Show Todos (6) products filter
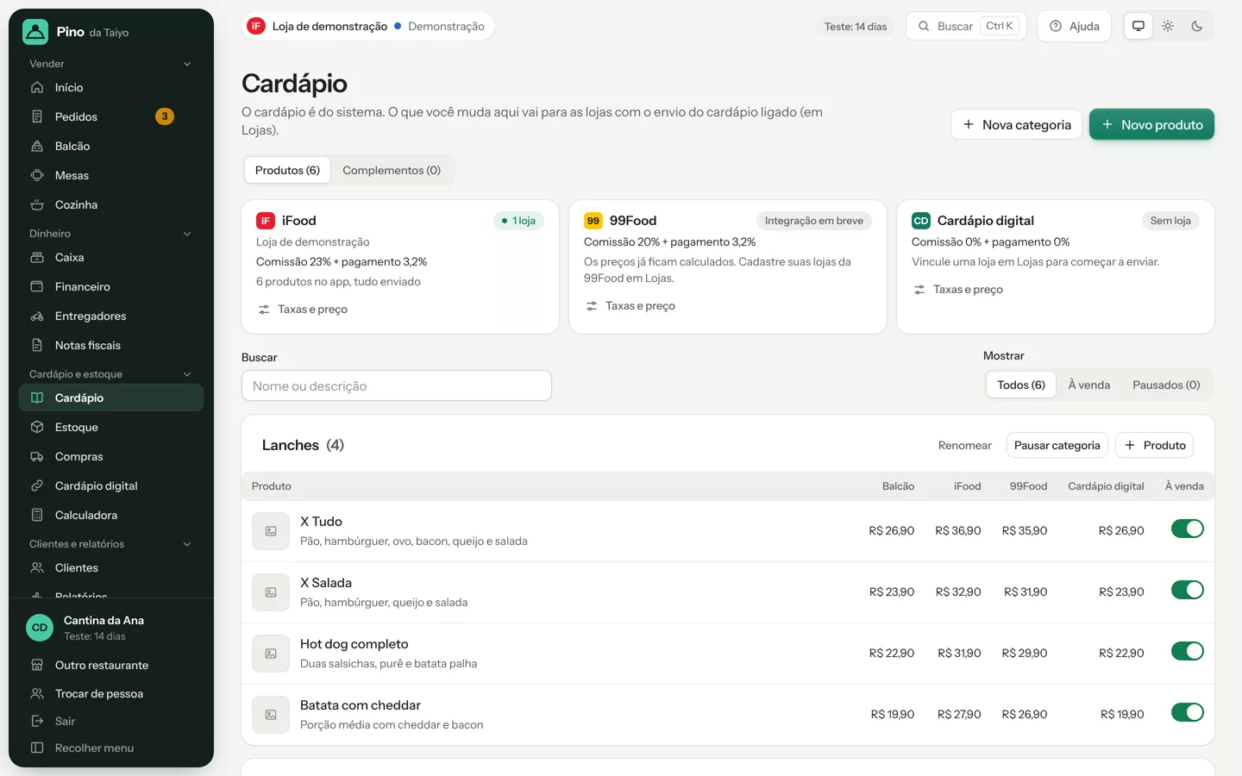 pyautogui.click(x=1021, y=385)
